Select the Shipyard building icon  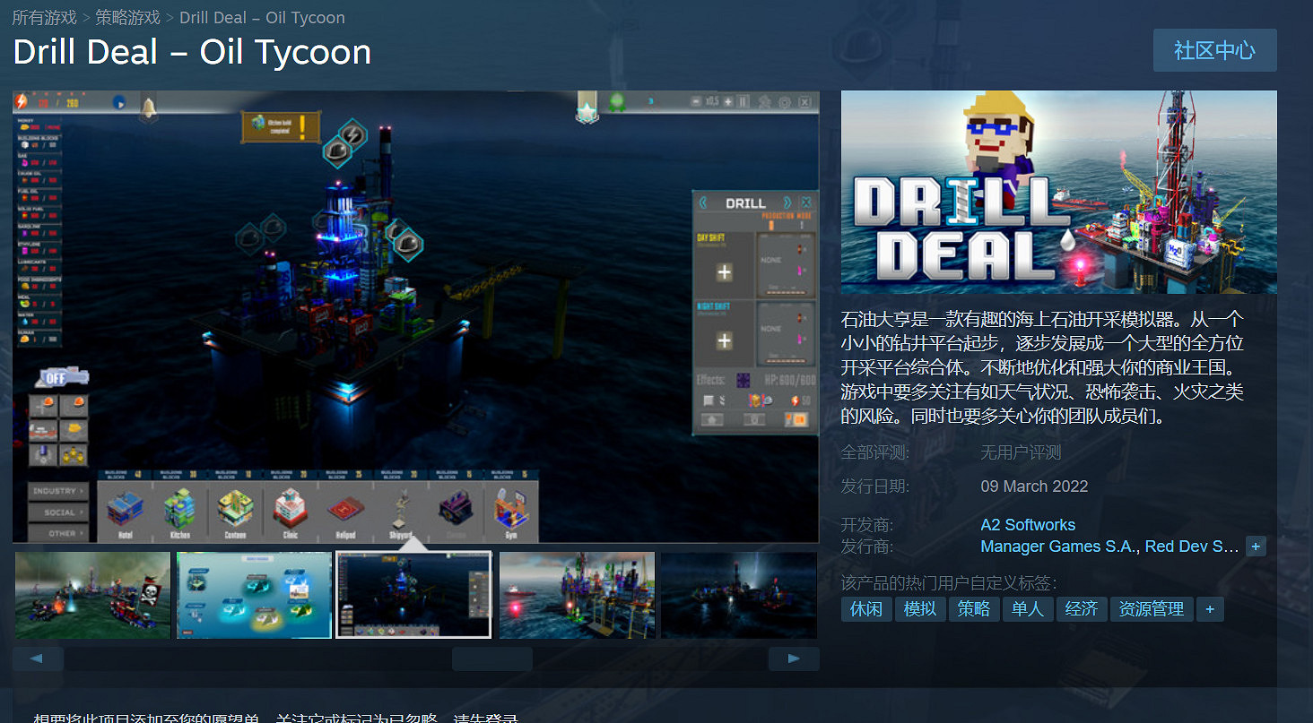pos(400,509)
